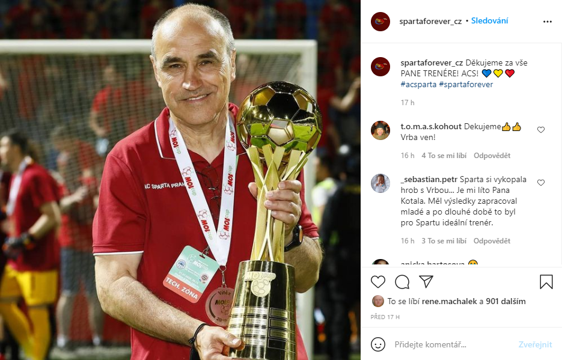562x360 pixels.
Task: Save post with the bookmark icon
Action: (546, 281)
